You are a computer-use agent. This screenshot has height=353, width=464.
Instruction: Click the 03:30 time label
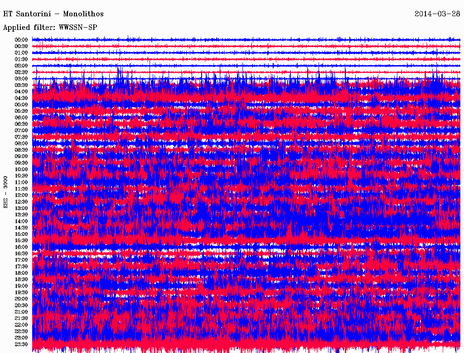coord(21,85)
